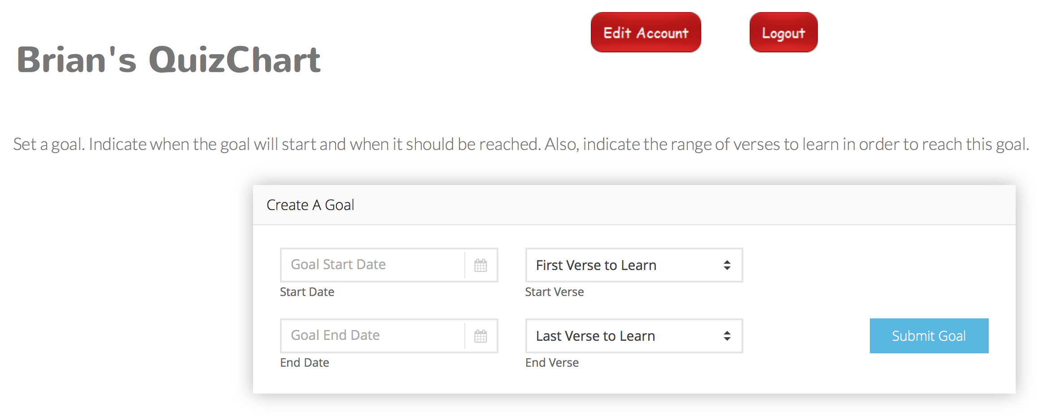Click calendar icon for Goal End Date
The height and width of the screenshot is (416, 1052).
point(480,336)
